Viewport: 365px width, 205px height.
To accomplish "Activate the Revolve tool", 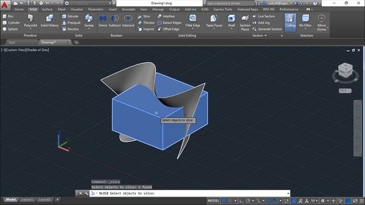I will [70, 29].
